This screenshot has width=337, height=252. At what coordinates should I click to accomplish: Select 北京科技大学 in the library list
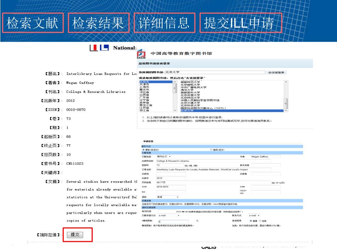191,105
